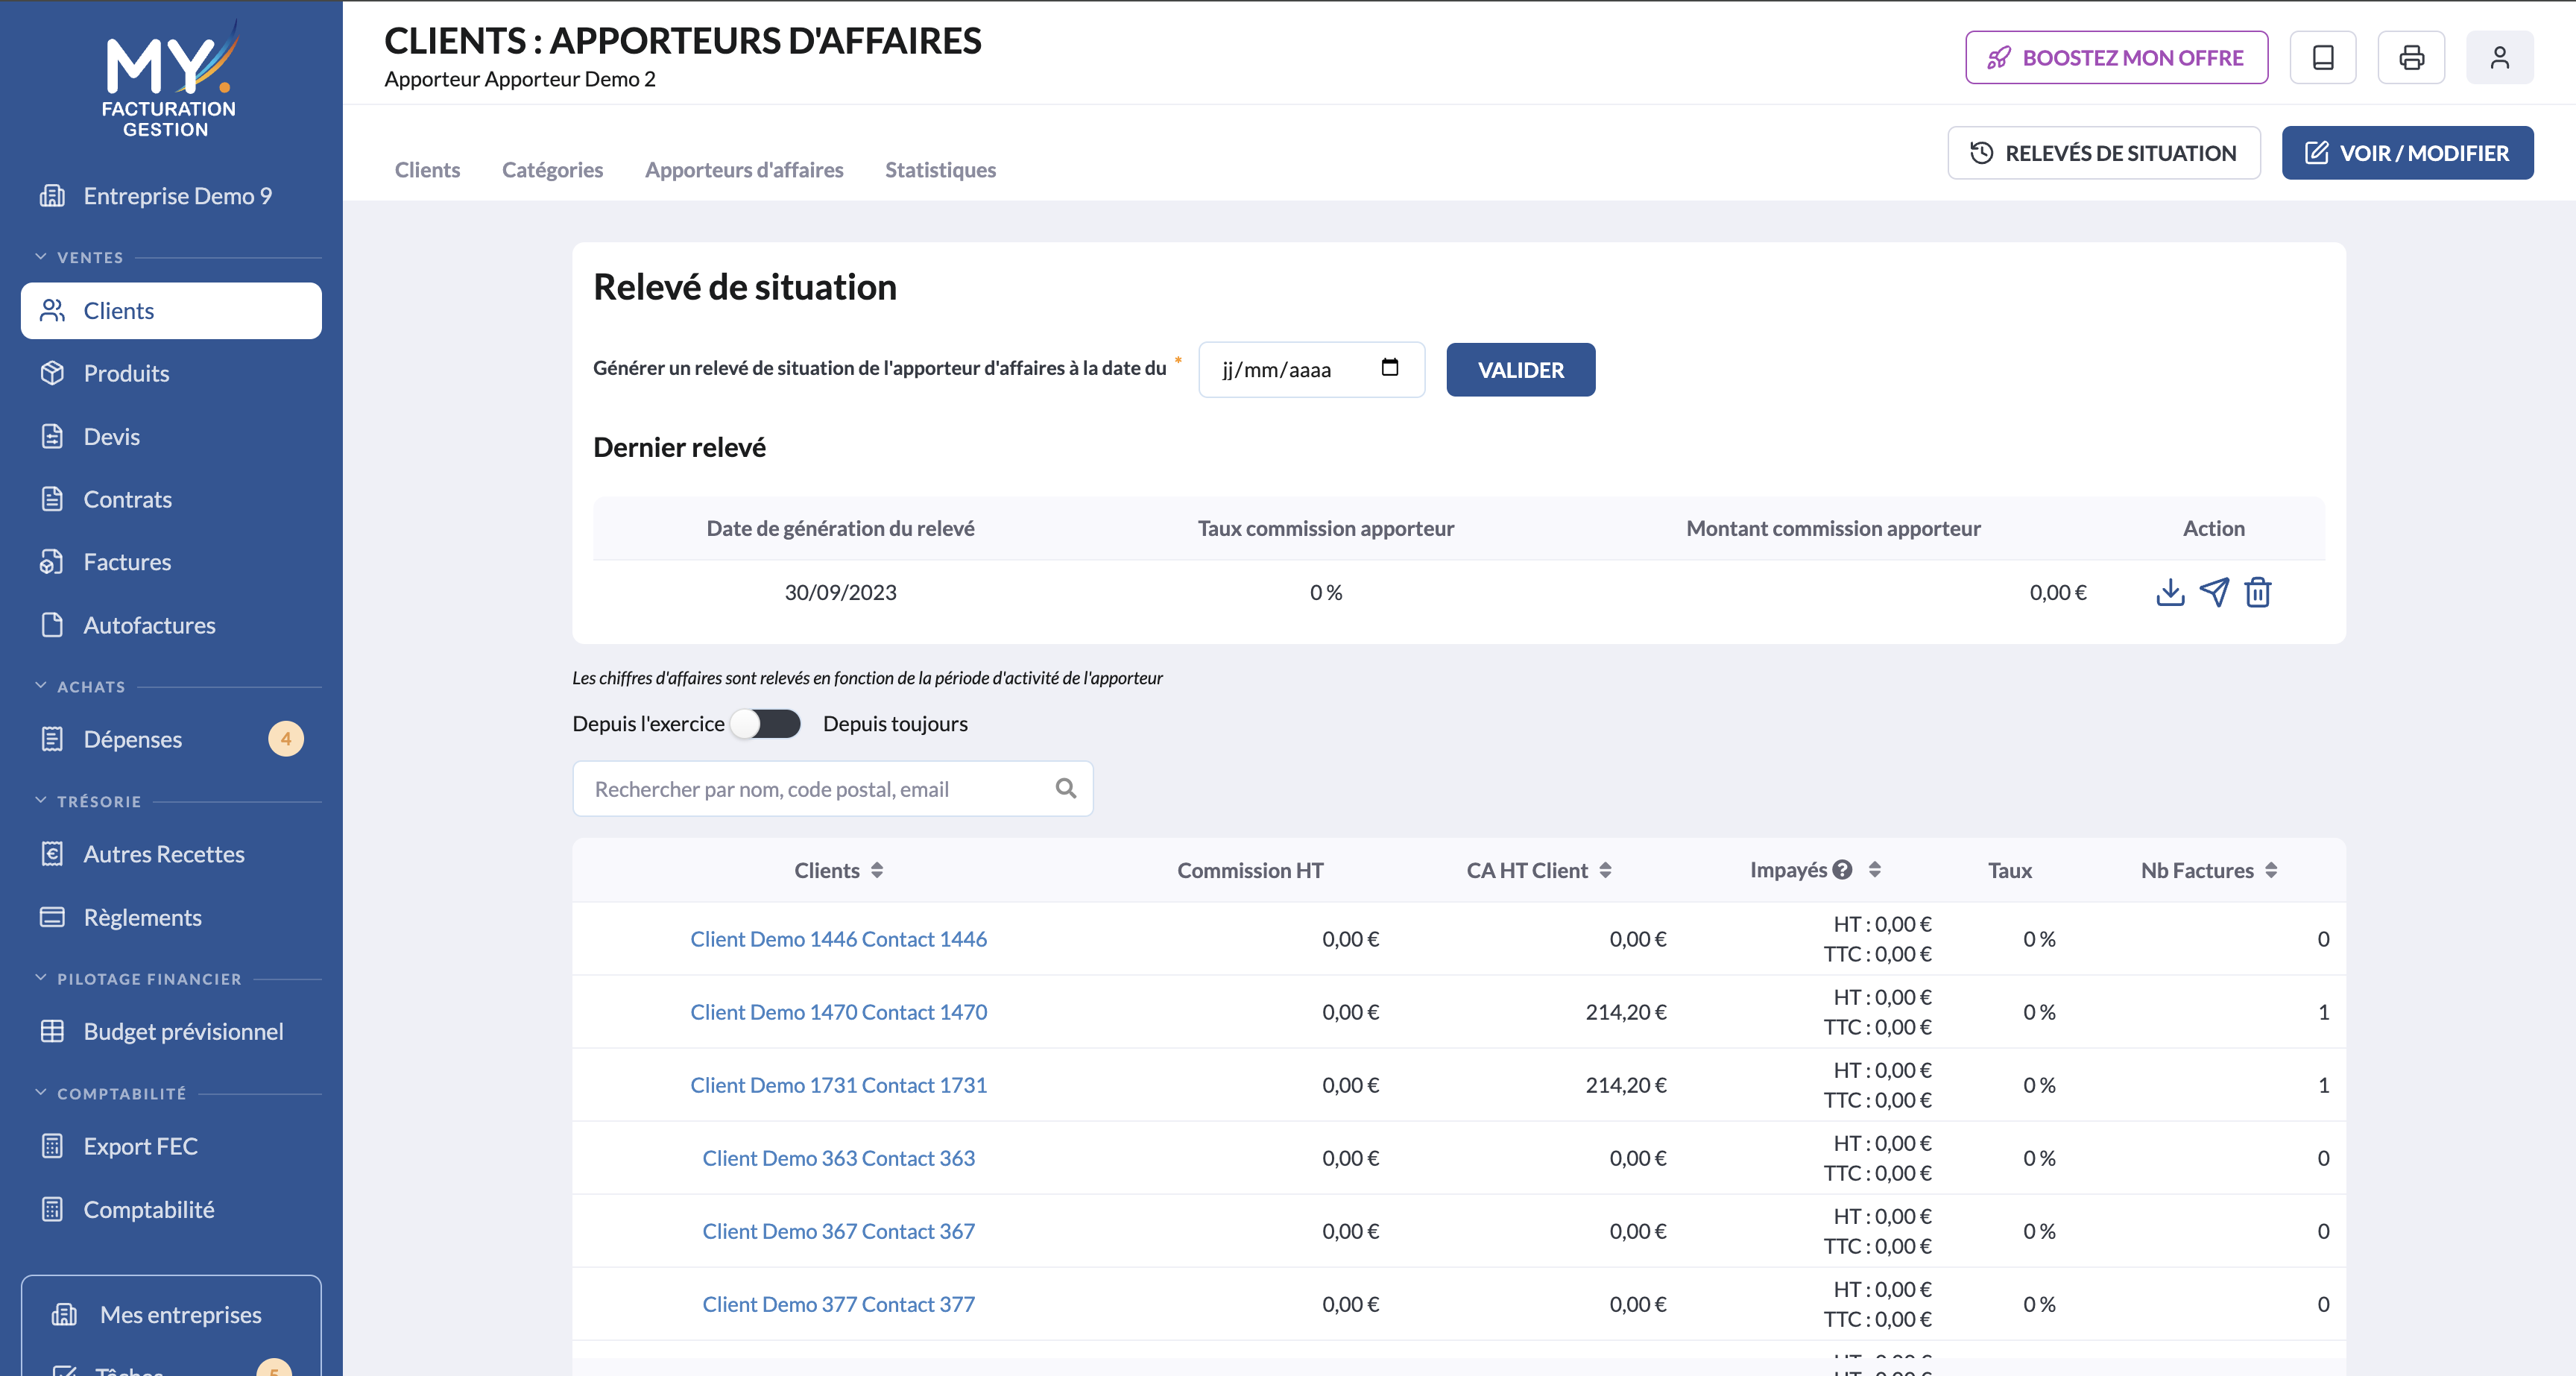Click the 214,20 € value for Client 1470

point(1625,1012)
